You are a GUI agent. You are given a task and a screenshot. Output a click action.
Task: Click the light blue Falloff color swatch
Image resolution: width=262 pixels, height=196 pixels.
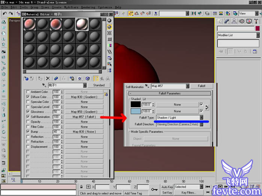point(135,111)
